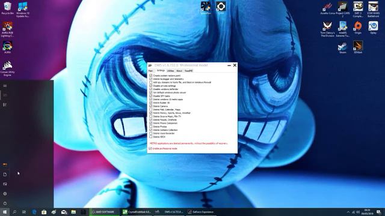The width and height of the screenshot is (385, 216).
Task: Toggle 'Disable windows defender' checkbox
Action: (151, 89)
